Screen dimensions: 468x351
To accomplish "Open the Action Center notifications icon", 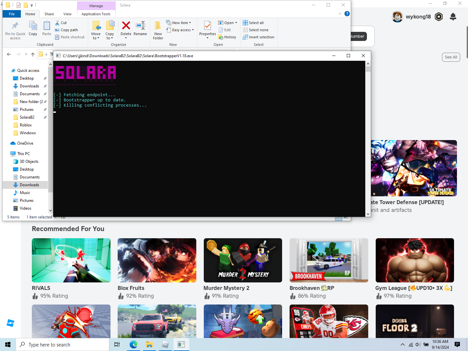I will [x=457, y=344].
